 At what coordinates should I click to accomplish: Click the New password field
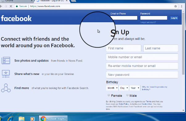coord(142,75)
